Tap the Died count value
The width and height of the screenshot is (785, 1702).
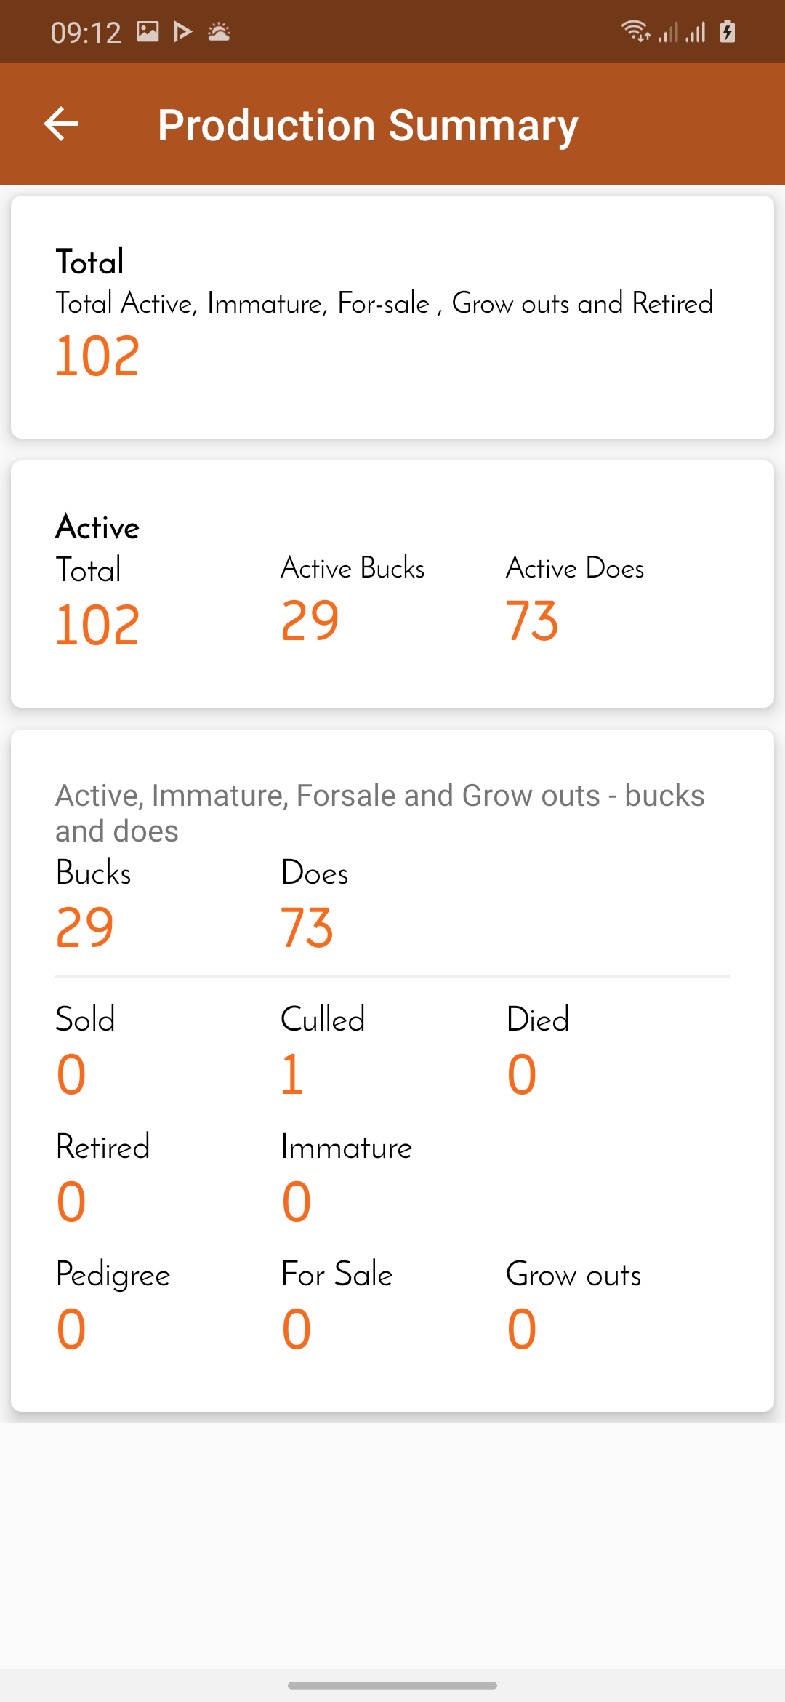pos(522,1074)
